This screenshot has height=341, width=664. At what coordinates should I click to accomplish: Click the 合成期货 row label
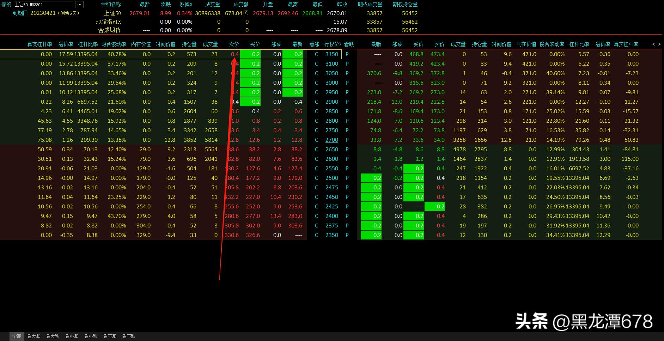click(x=109, y=30)
